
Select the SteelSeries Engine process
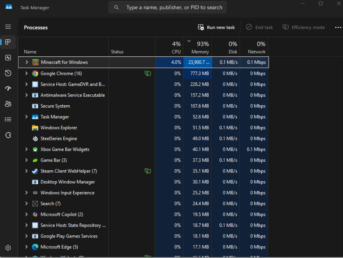(59, 138)
